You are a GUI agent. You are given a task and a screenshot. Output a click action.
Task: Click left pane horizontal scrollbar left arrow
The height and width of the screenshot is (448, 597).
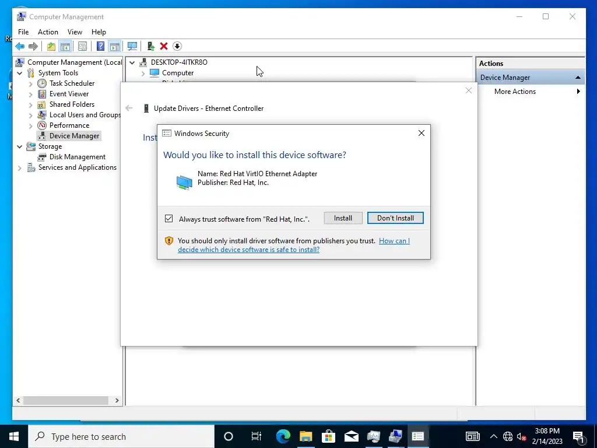tap(18, 400)
